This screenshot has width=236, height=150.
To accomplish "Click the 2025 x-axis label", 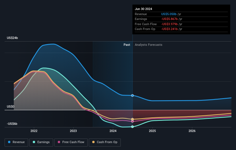I will (x=152, y=131).
